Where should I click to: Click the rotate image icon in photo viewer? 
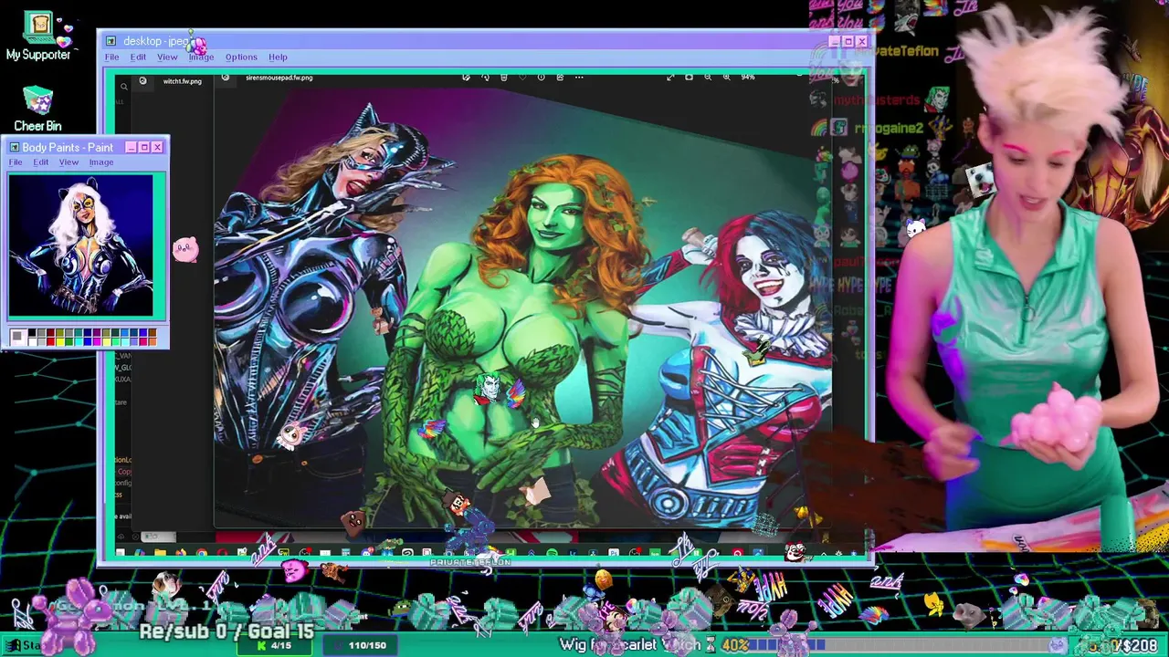coord(485,78)
